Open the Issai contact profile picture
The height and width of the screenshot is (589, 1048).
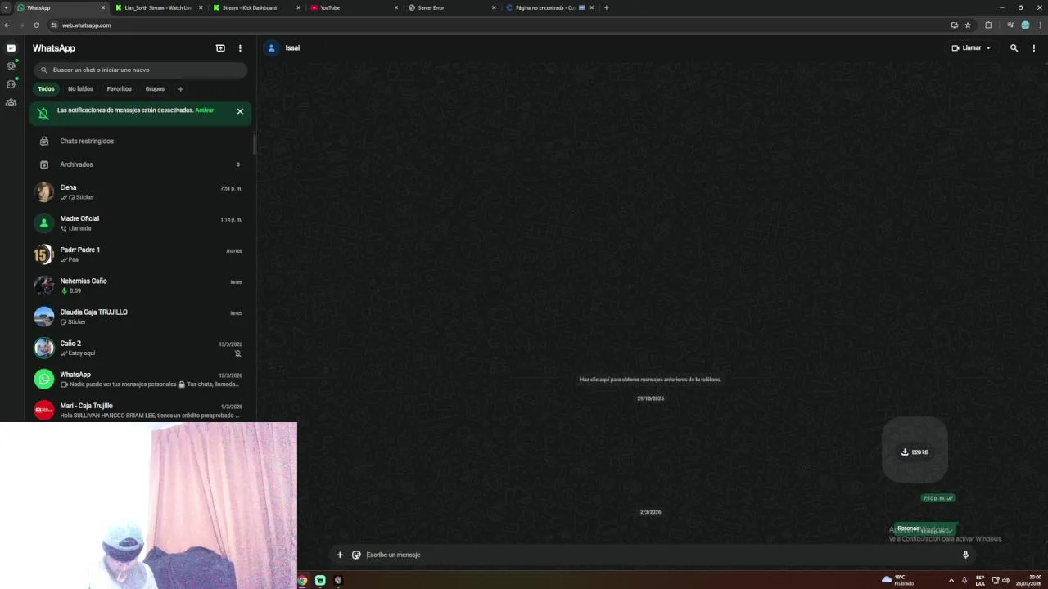coord(272,48)
